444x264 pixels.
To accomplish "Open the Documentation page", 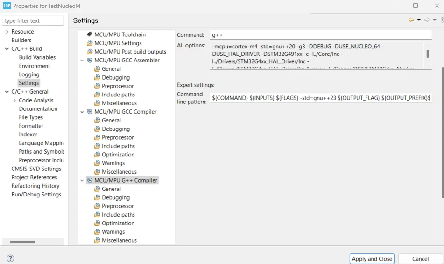I will [x=38, y=108].
